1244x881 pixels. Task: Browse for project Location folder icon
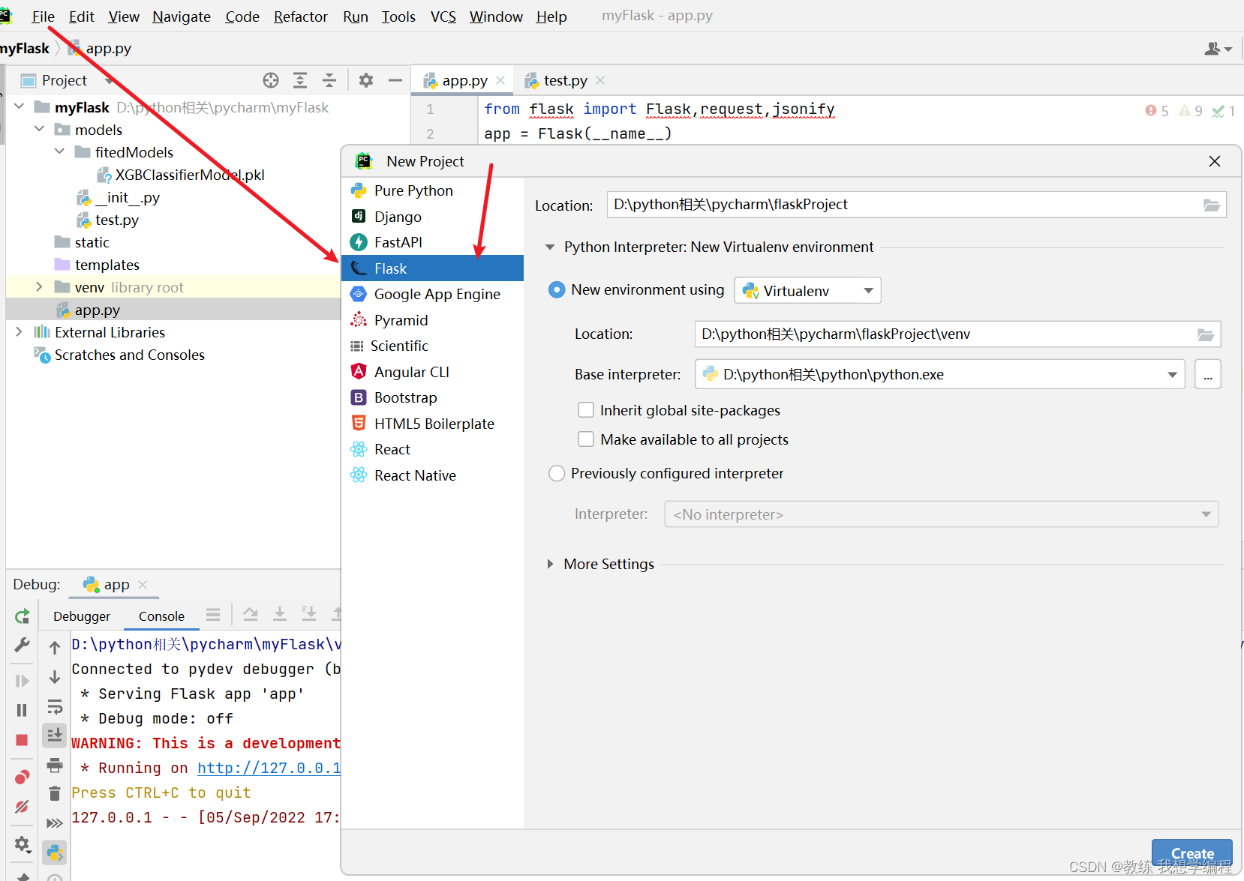pos(1212,205)
